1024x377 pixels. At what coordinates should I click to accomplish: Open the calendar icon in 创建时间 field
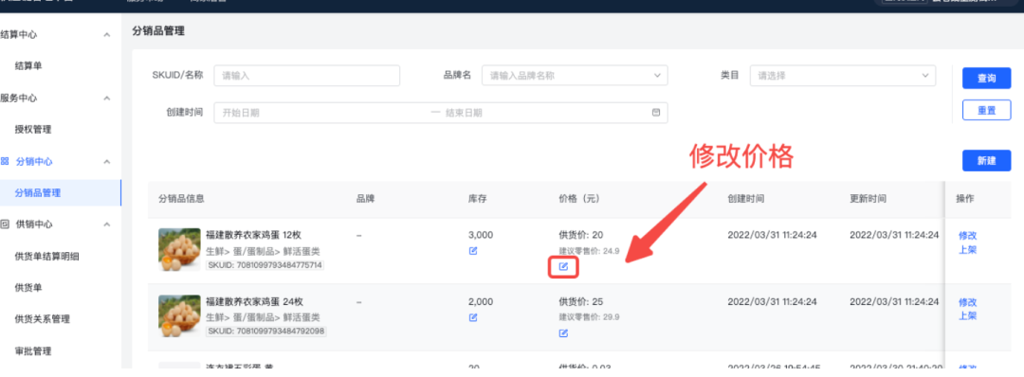(656, 112)
